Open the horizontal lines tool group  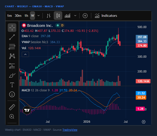[x=12, y=47]
